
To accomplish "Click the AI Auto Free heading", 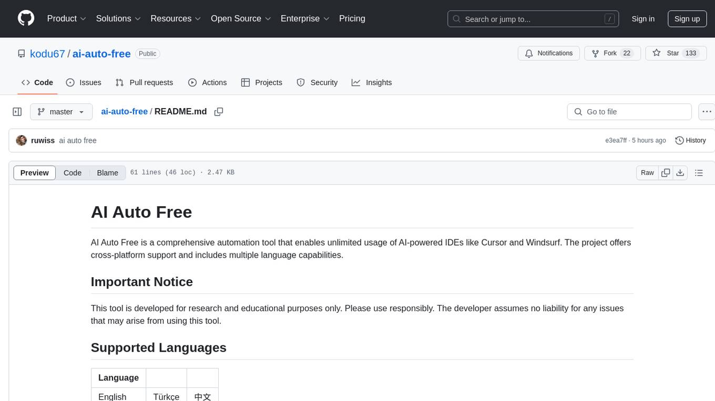I will (x=141, y=212).
